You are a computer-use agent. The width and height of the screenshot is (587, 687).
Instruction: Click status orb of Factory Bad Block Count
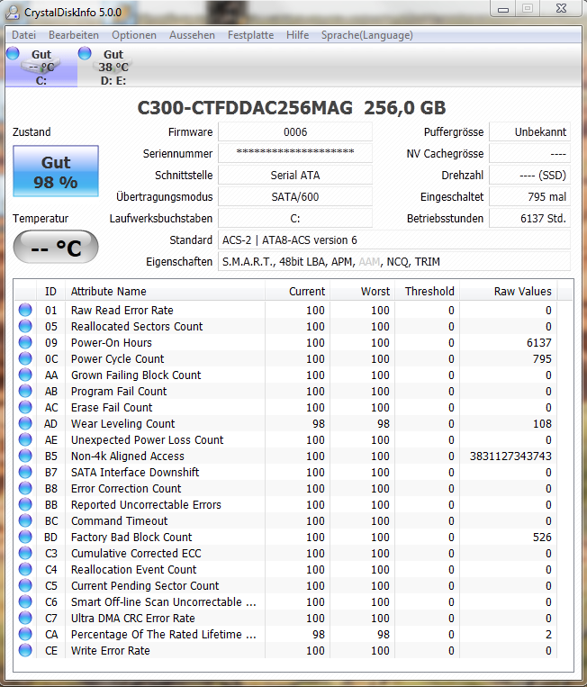pyautogui.click(x=25, y=537)
